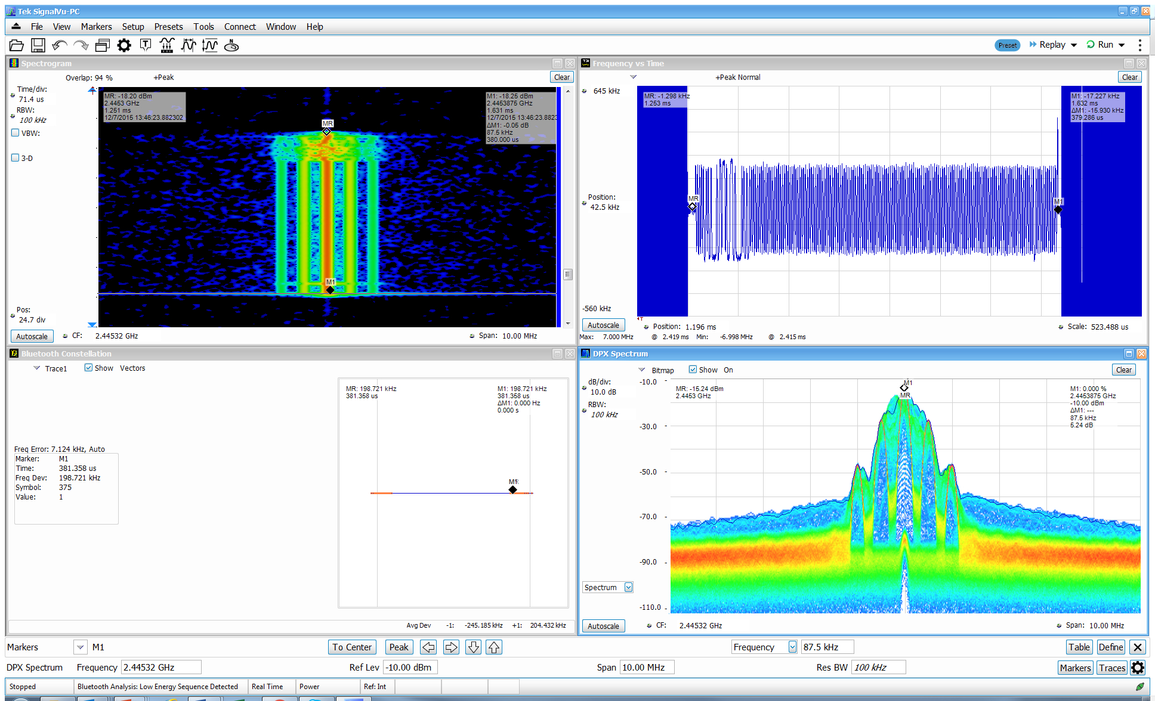
Task: Click the open file folder icon
Action: click(x=17, y=45)
